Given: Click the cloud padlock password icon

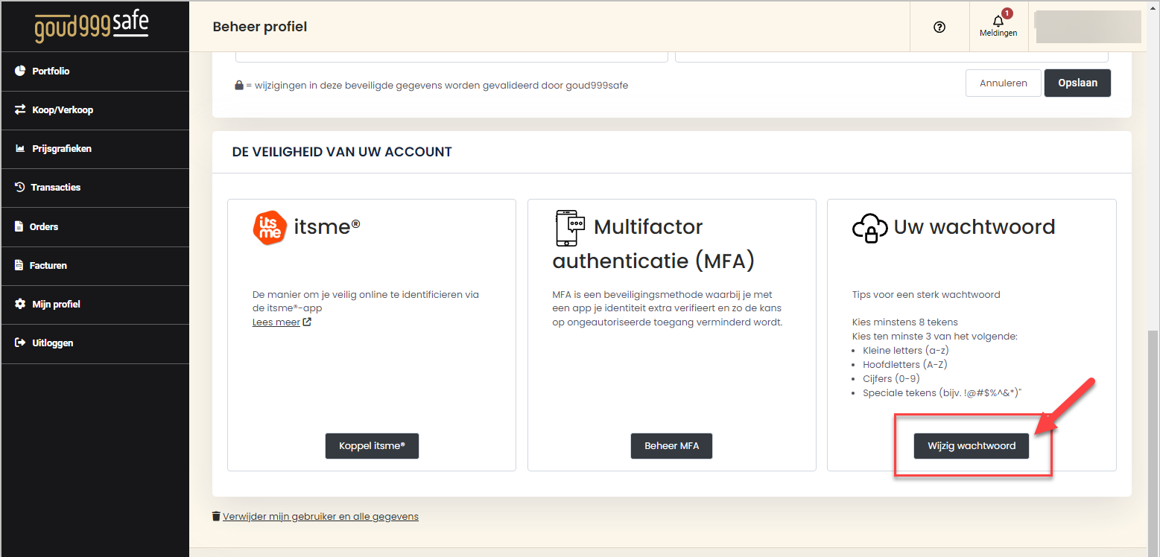Looking at the screenshot, I should (870, 228).
